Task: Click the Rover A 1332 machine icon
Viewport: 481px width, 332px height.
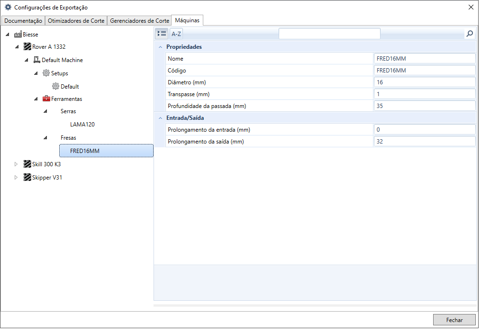Action: [27, 46]
